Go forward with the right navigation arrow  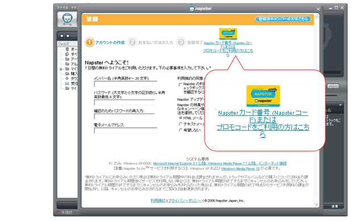pyautogui.click(x=68, y=36)
